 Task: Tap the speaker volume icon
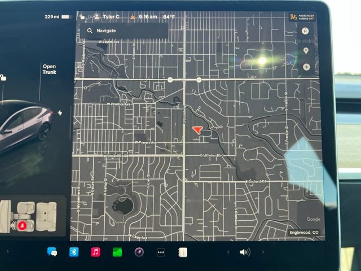(245, 252)
